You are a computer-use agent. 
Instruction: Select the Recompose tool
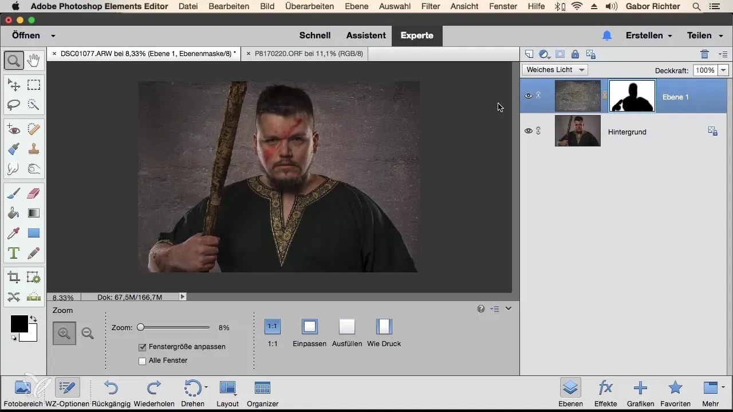[x=34, y=278]
